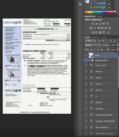The height and width of the screenshot is (137, 119).
Task: Hide the LOGO layer
Action: click(x=86, y=56)
